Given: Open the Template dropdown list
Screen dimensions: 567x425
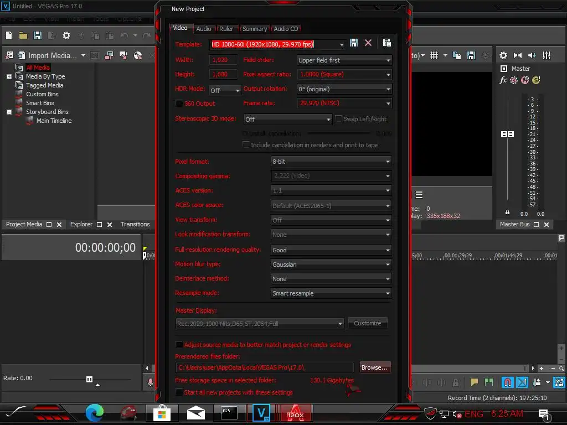Looking at the screenshot, I should coord(341,44).
